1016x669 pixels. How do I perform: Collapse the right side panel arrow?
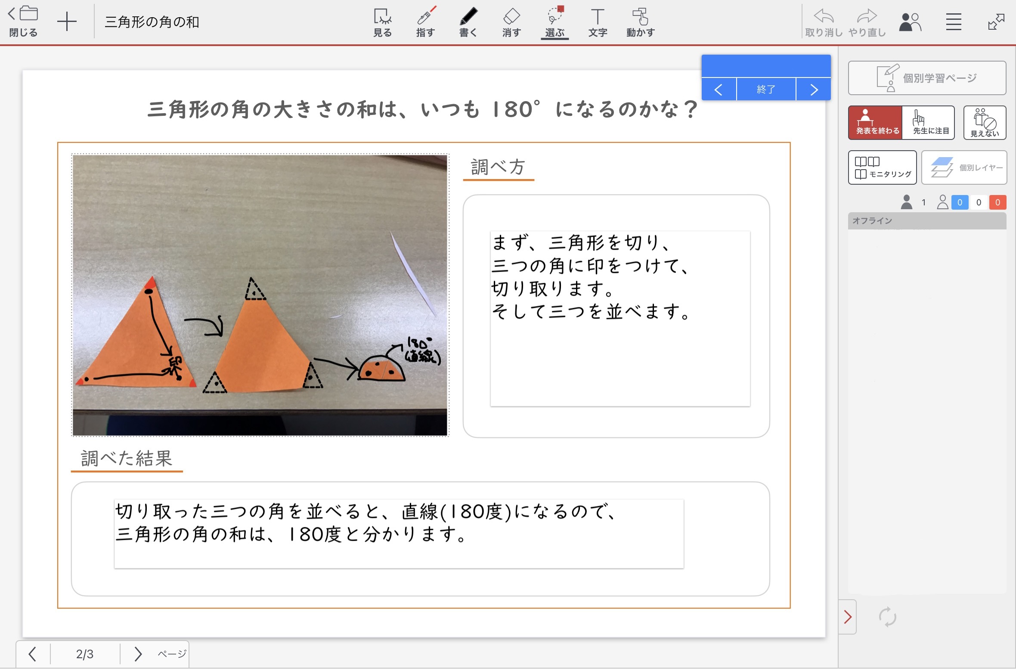point(848,617)
